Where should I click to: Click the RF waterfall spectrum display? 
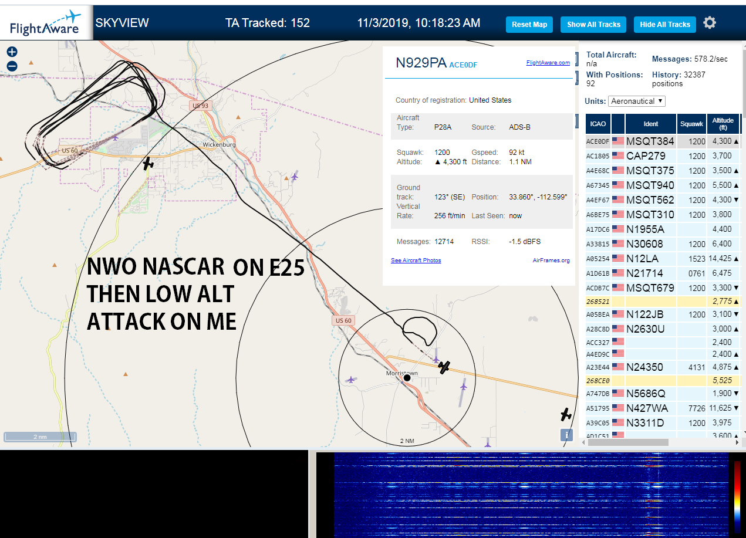click(531, 495)
